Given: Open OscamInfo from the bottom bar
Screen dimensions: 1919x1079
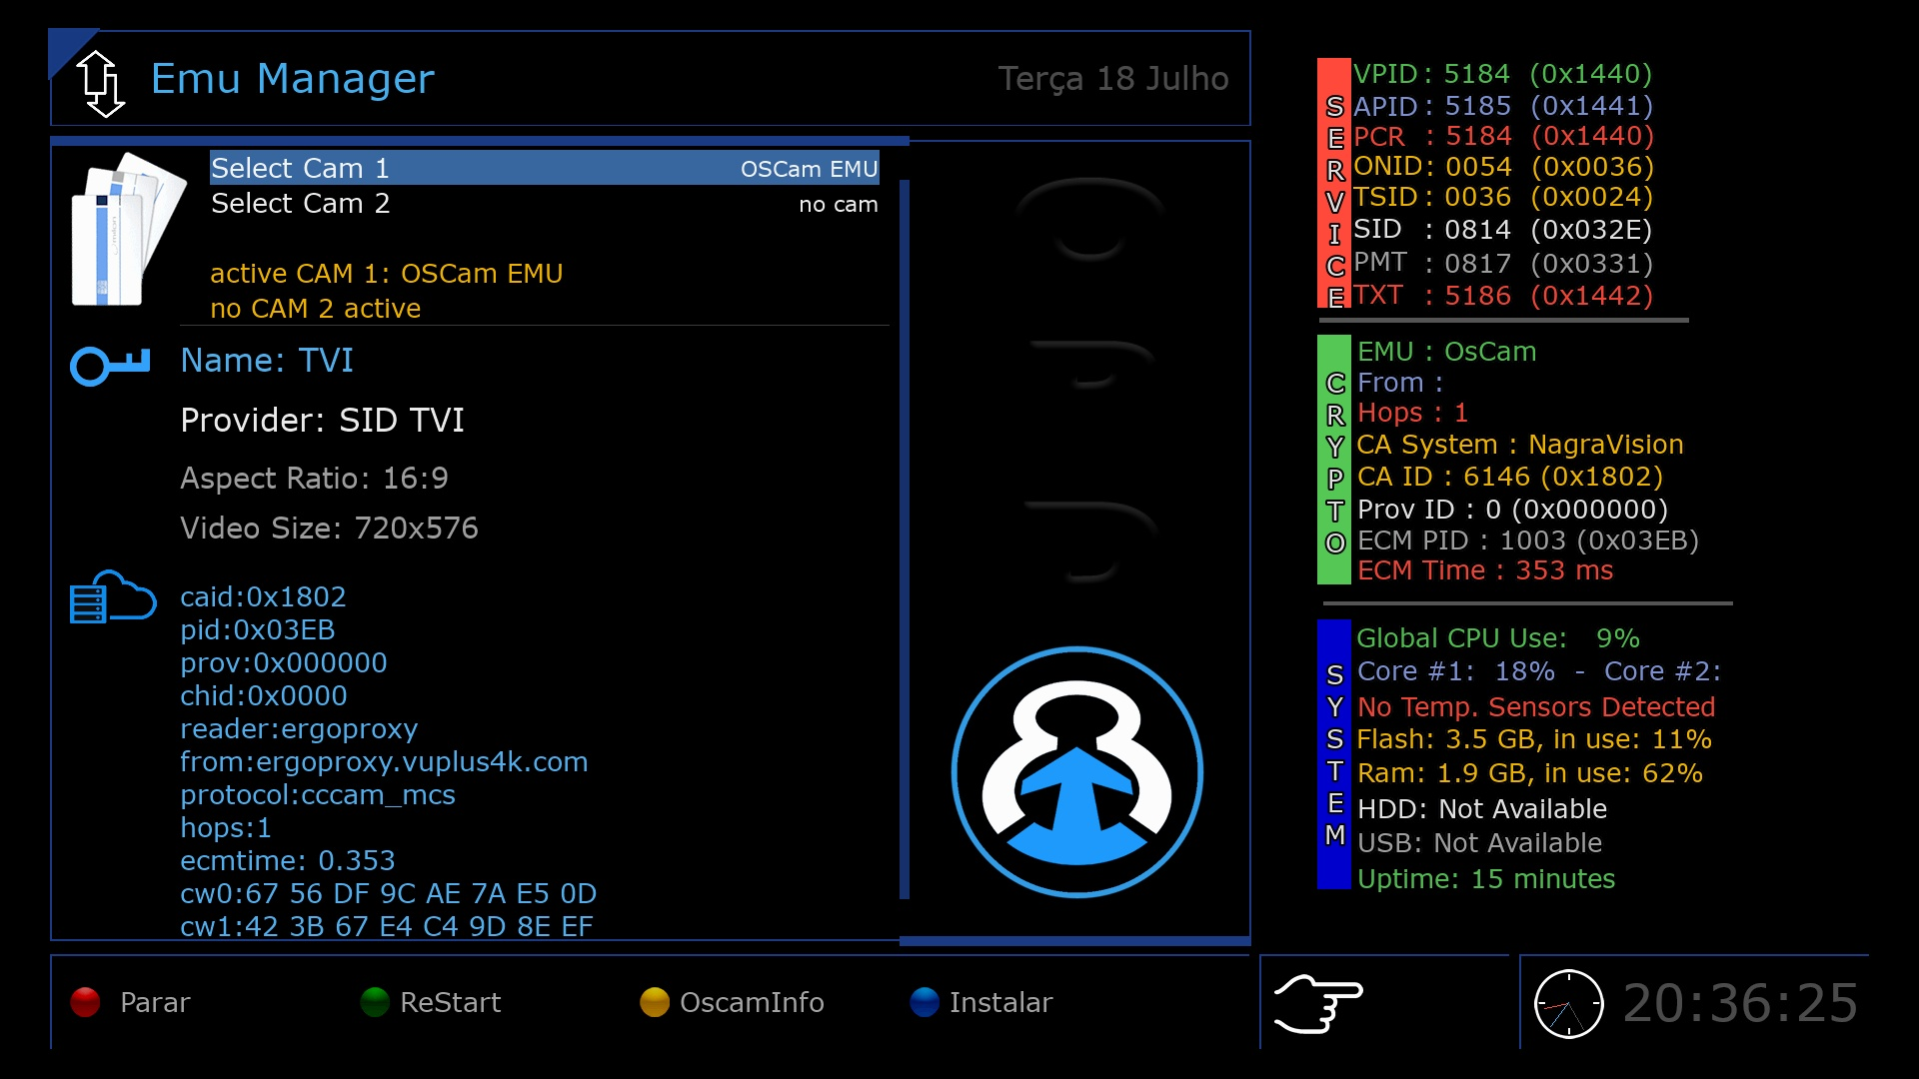Looking at the screenshot, I should (752, 1002).
